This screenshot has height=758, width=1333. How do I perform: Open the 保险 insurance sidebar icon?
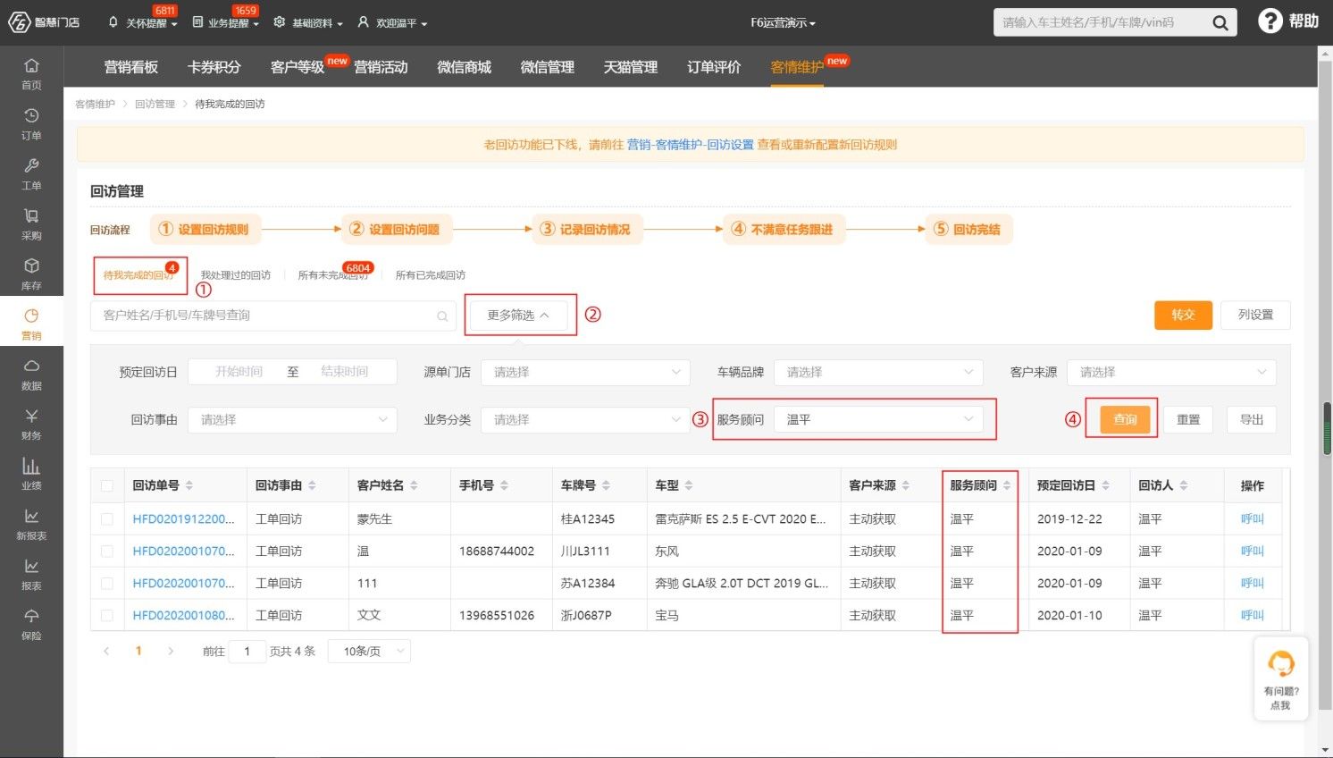coord(31,624)
